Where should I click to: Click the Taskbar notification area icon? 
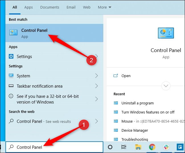(11, 86)
